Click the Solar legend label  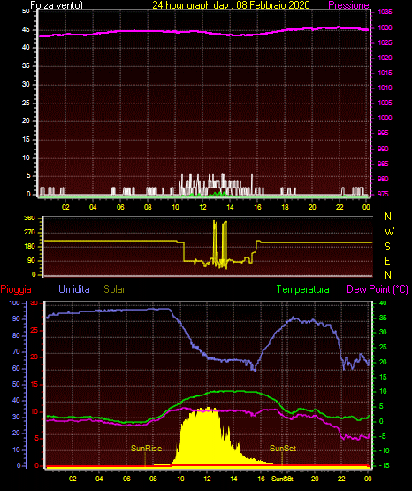(x=114, y=289)
